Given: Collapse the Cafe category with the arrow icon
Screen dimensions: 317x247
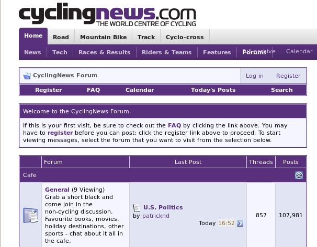Looking at the screenshot, I should coord(299,175).
